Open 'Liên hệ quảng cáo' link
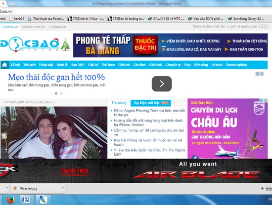Image resolution: width=272 pixels, height=205 pixels. [243, 26]
